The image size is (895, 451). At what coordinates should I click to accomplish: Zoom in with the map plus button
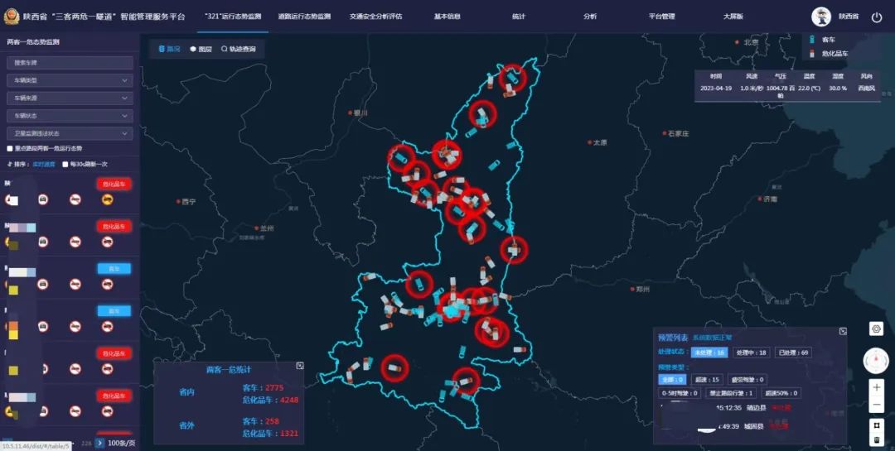pyautogui.click(x=876, y=387)
